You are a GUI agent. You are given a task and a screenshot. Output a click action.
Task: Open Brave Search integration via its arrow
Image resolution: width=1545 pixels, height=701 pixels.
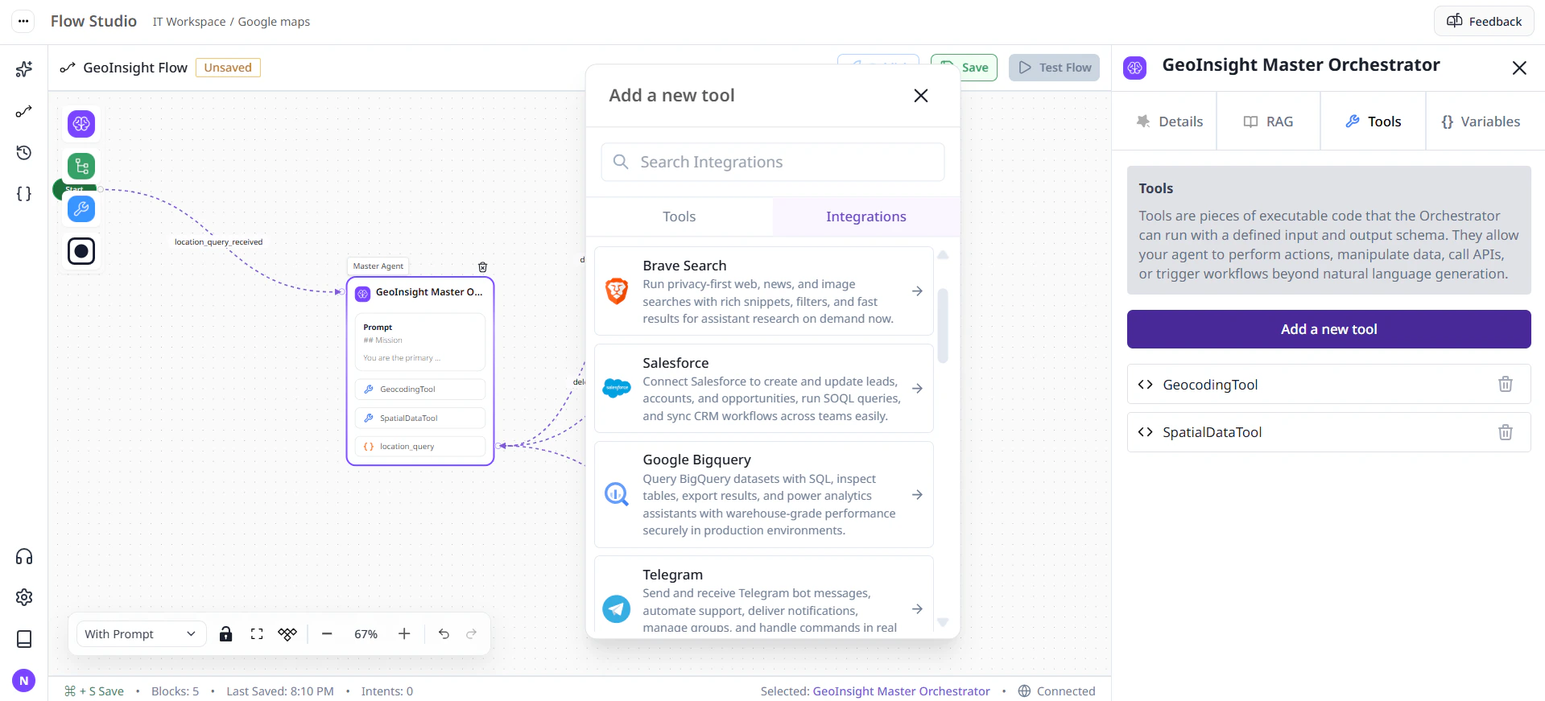(917, 291)
